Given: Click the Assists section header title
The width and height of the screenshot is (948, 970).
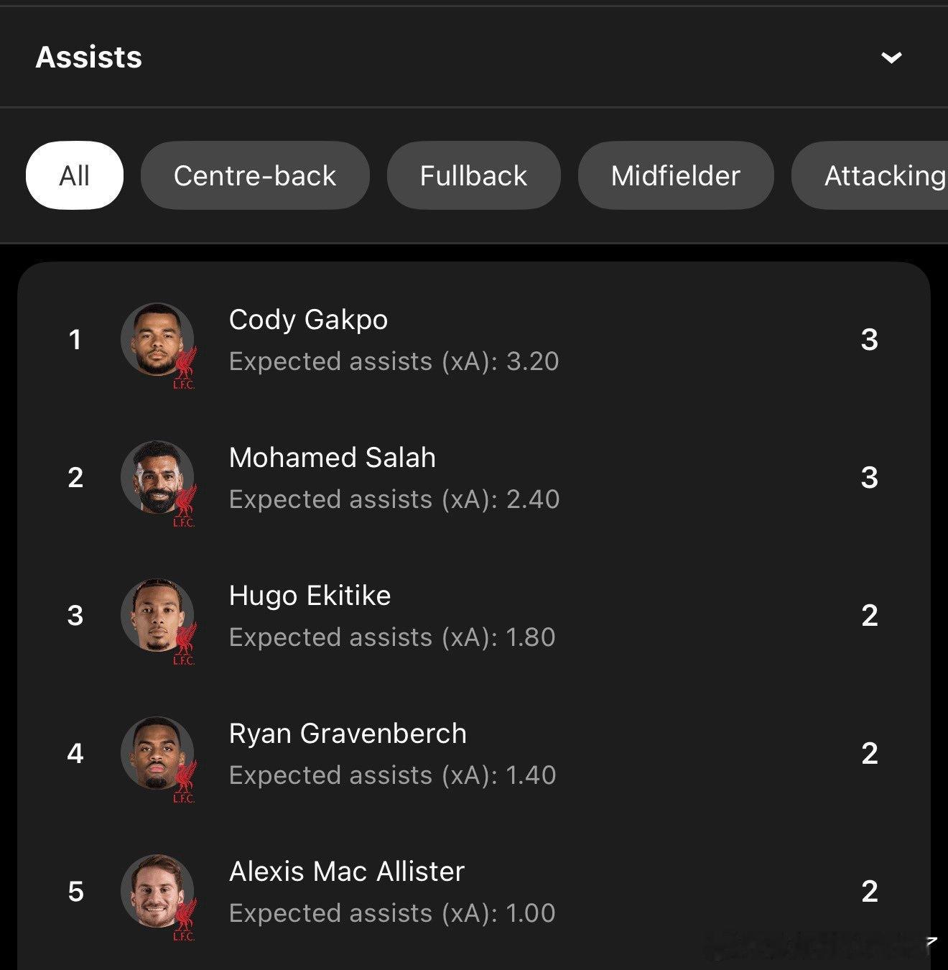Looking at the screenshot, I should (89, 57).
